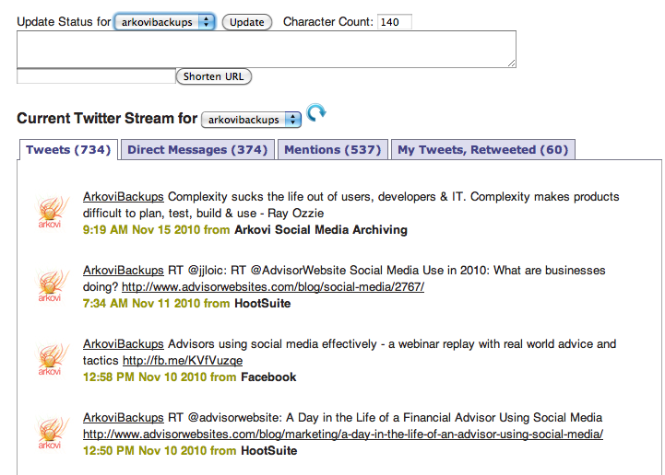Open the Direct Messages (374) tab
Image resolution: width=665 pixels, height=475 pixels.
pos(197,150)
